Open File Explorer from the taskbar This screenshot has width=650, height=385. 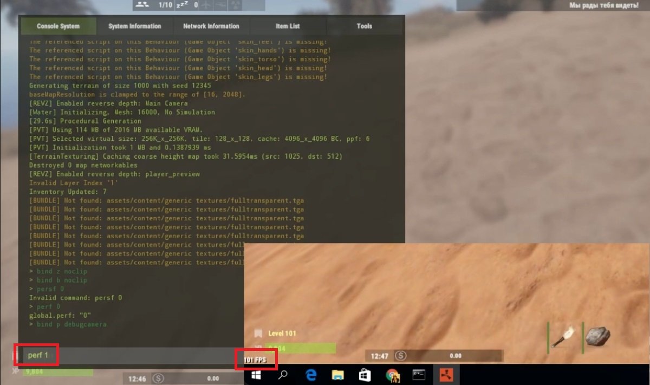tap(338, 374)
